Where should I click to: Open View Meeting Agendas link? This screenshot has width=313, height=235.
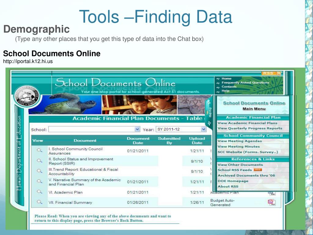click(240, 141)
